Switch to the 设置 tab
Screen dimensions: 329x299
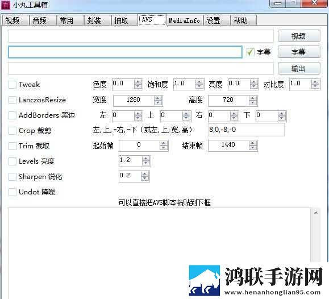coord(216,20)
